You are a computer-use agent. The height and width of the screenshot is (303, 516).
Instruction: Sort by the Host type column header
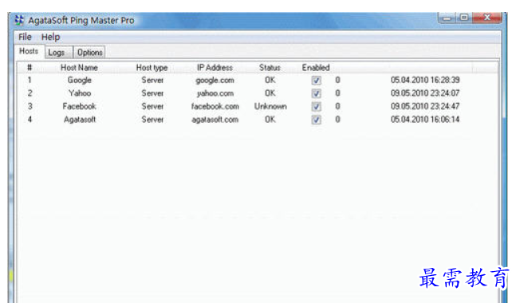[x=152, y=68]
